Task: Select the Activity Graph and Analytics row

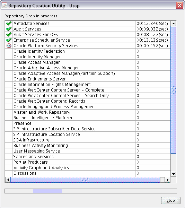Action: tap(88, 168)
